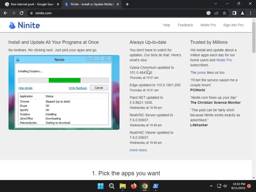
Task: Switch to the Ninite tab
Action: click(x=92, y=4)
